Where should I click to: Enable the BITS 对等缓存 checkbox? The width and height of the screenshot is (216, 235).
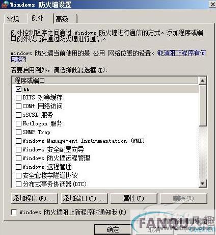(x=18, y=97)
